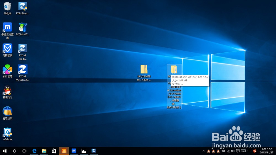Open the Windows Start menu
This screenshot has width=276, height=155.
tap(5, 151)
